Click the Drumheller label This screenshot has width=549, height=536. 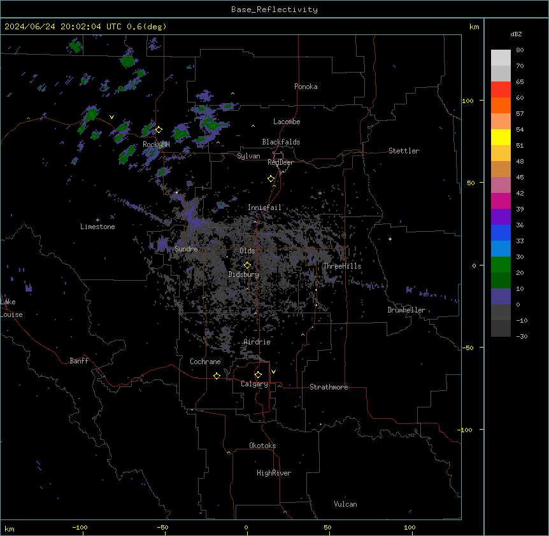(406, 310)
